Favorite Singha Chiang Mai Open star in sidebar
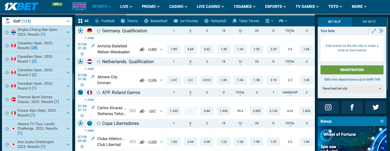 [x=7, y=32]
